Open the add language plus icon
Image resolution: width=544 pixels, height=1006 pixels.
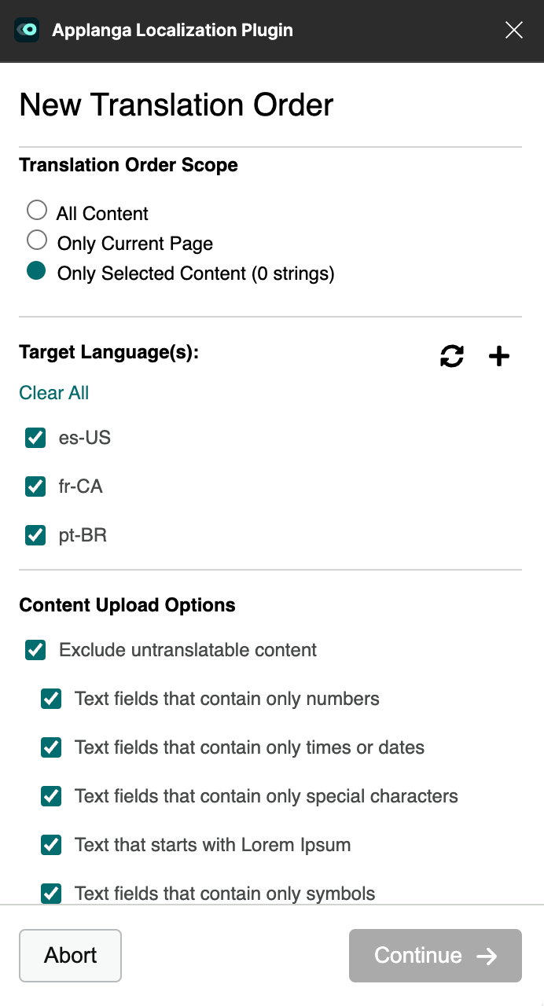(498, 356)
